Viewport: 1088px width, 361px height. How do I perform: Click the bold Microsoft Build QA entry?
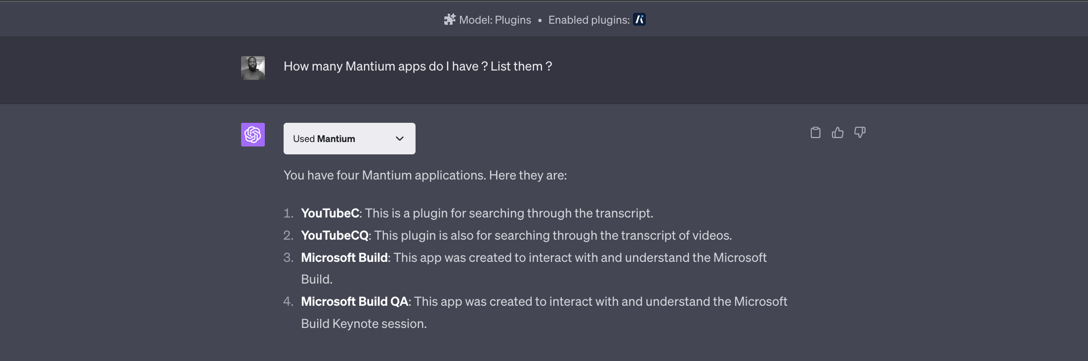click(354, 301)
